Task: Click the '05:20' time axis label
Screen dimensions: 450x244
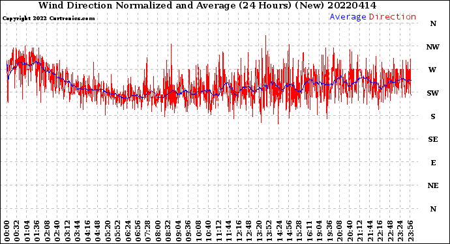Action: pyautogui.click(x=108, y=231)
